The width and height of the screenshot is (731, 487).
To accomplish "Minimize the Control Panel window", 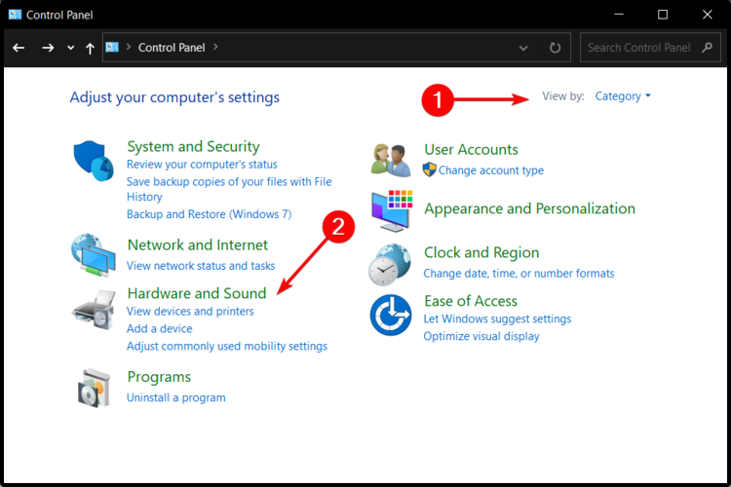I will click(619, 15).
